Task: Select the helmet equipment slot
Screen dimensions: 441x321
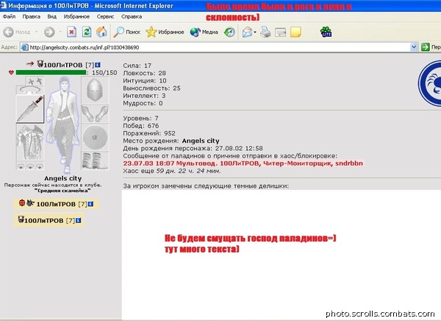Action: pyautogui.click(x=95, y=90)
